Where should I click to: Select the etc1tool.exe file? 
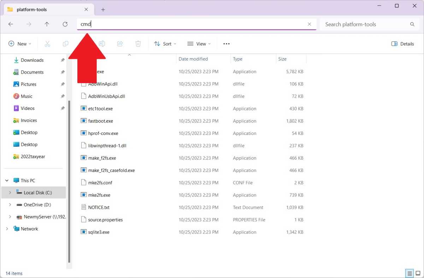coord(100,109)
